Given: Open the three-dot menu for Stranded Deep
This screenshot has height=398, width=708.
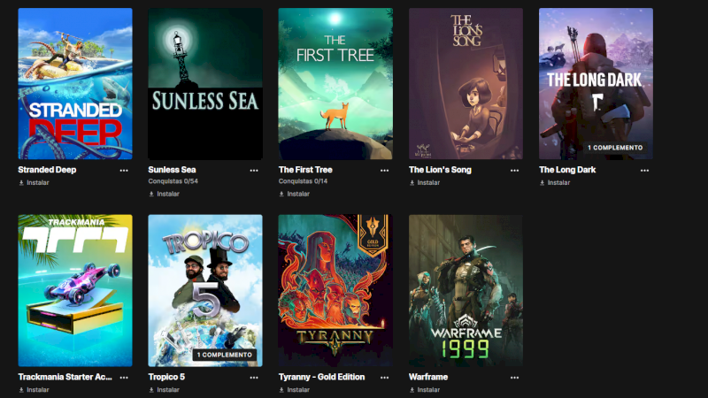Looking at the screenshot, I should (124, 171).
